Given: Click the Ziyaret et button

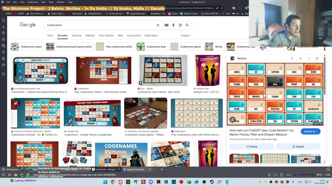Looking at the screenshot, I should click(310, 131).
